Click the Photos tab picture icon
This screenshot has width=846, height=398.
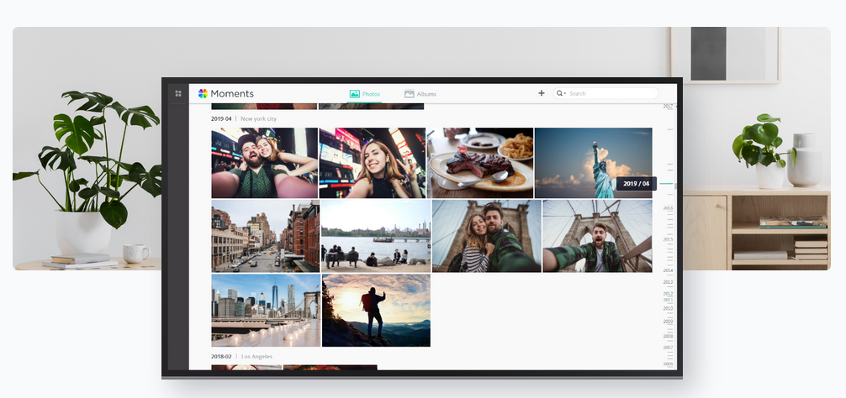click(355, 94)
